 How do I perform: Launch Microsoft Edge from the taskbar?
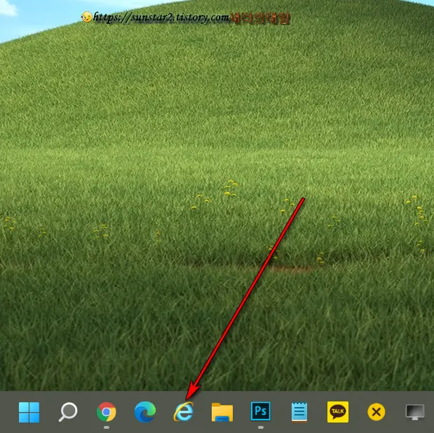tap(145, 412)
